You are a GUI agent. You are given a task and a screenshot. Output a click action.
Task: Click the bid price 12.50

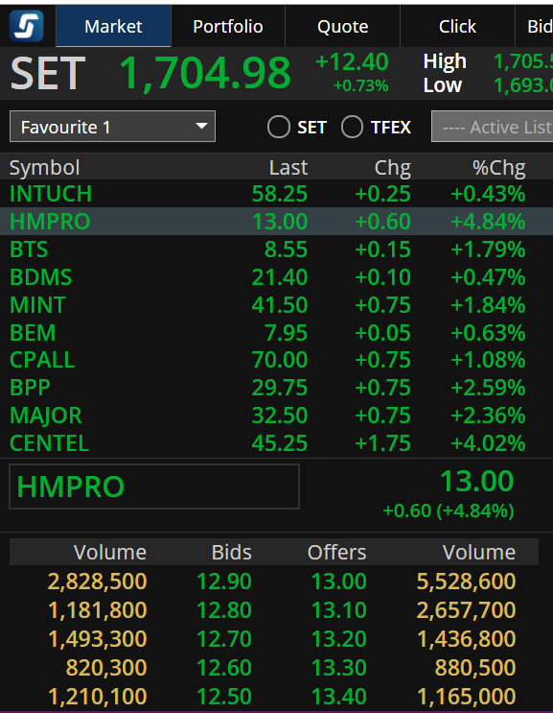(224, 696)
